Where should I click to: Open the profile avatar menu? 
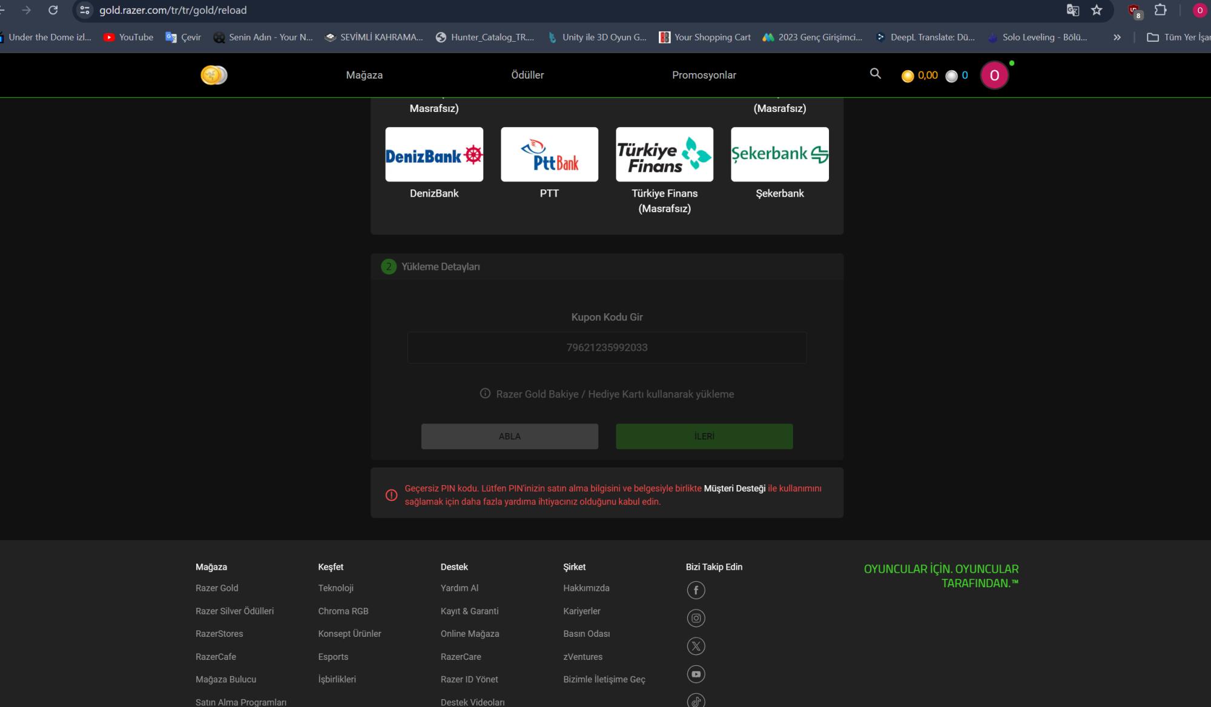(x=994, y=75)
